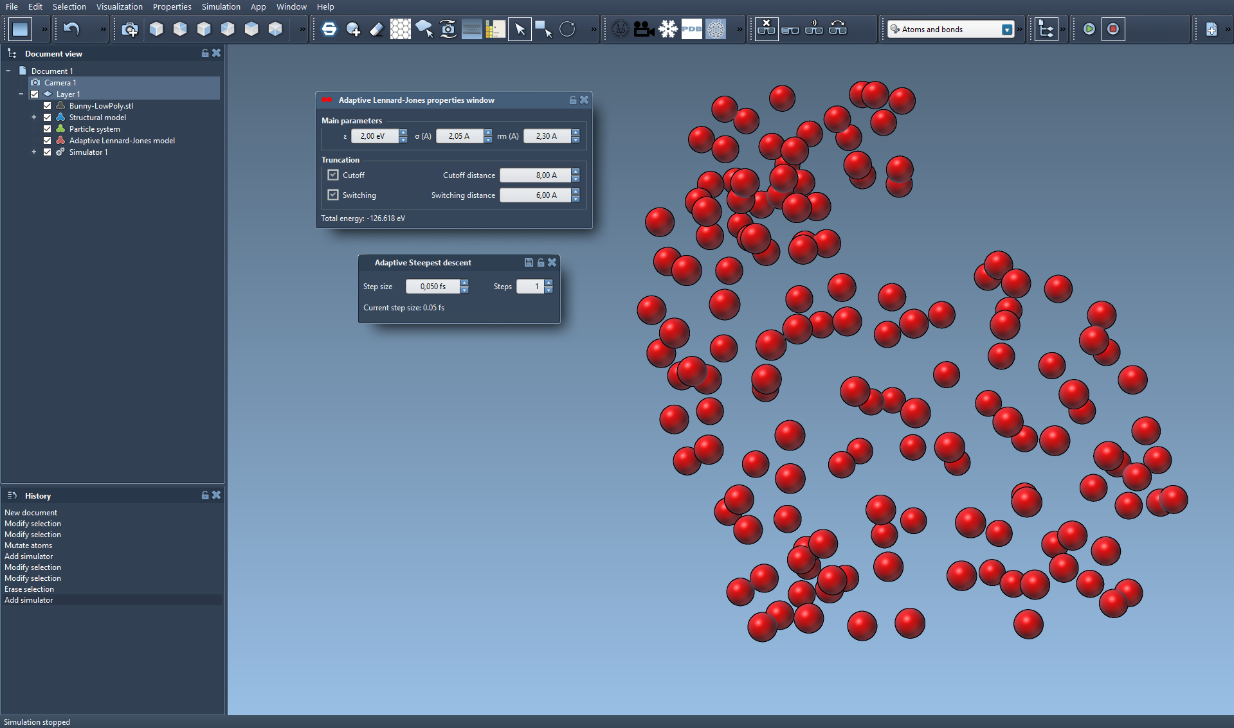Open the Simulation menu
This screenshot has width=1234, height=728.
coord(221,6)
